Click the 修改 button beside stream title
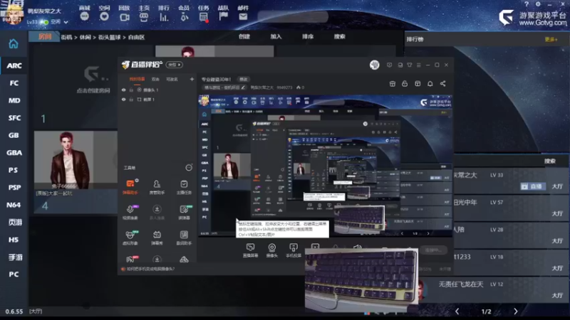The height and width of the screenshot is (320, 570). [244, 79]
